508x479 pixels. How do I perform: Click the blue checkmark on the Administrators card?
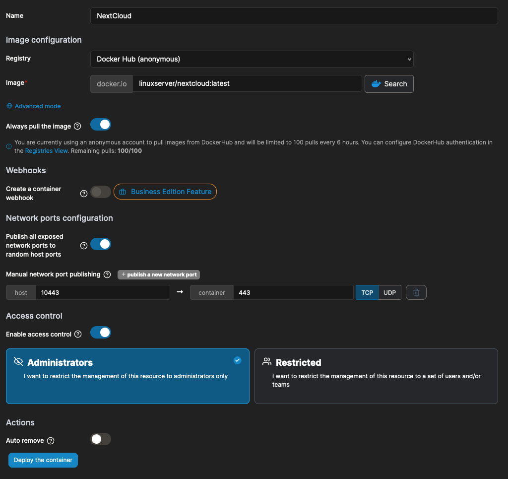click(238, 360)
